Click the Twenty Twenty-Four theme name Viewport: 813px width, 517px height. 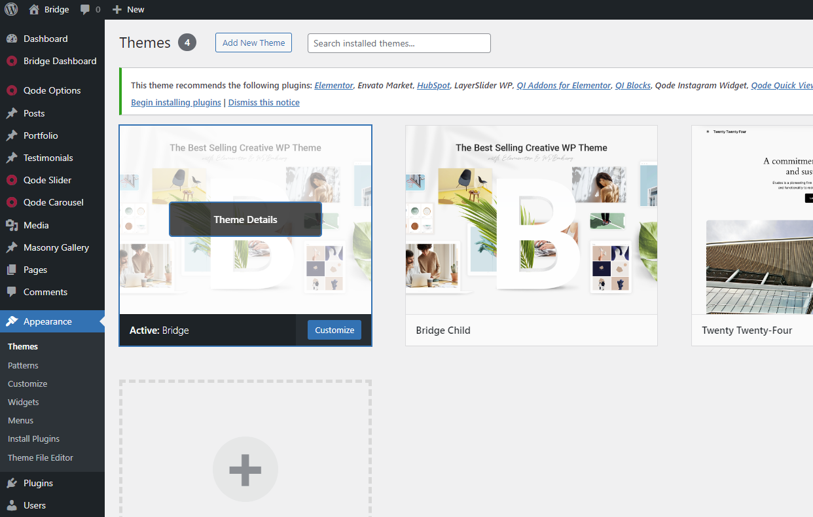[x=747, y=330]
